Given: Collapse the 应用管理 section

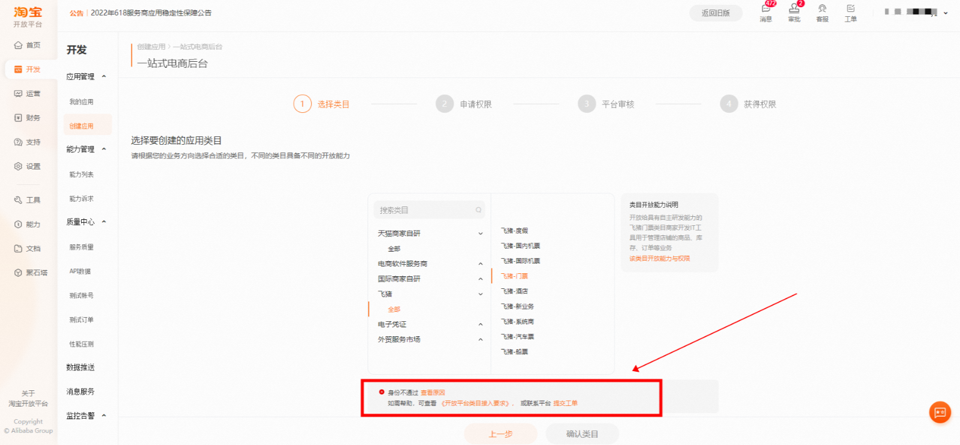Looking at the screenshot, I should 104,76.
